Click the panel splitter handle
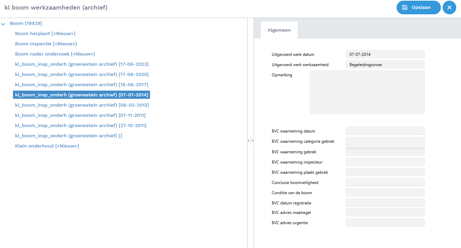 point(251,140)
